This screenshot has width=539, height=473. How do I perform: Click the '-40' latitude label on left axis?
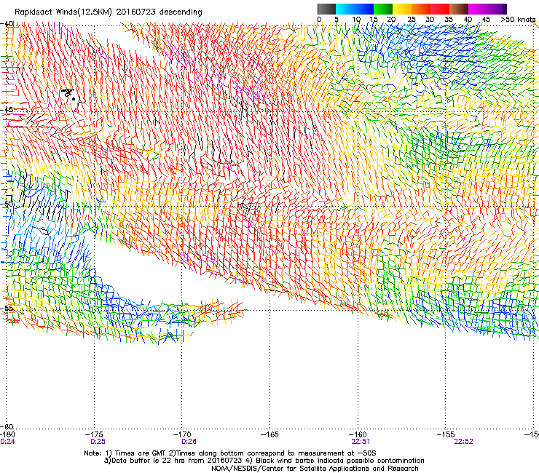pos(7,24)
